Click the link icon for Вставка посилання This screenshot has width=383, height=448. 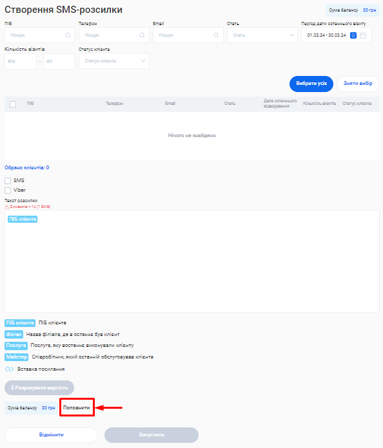tap(9, 369)
